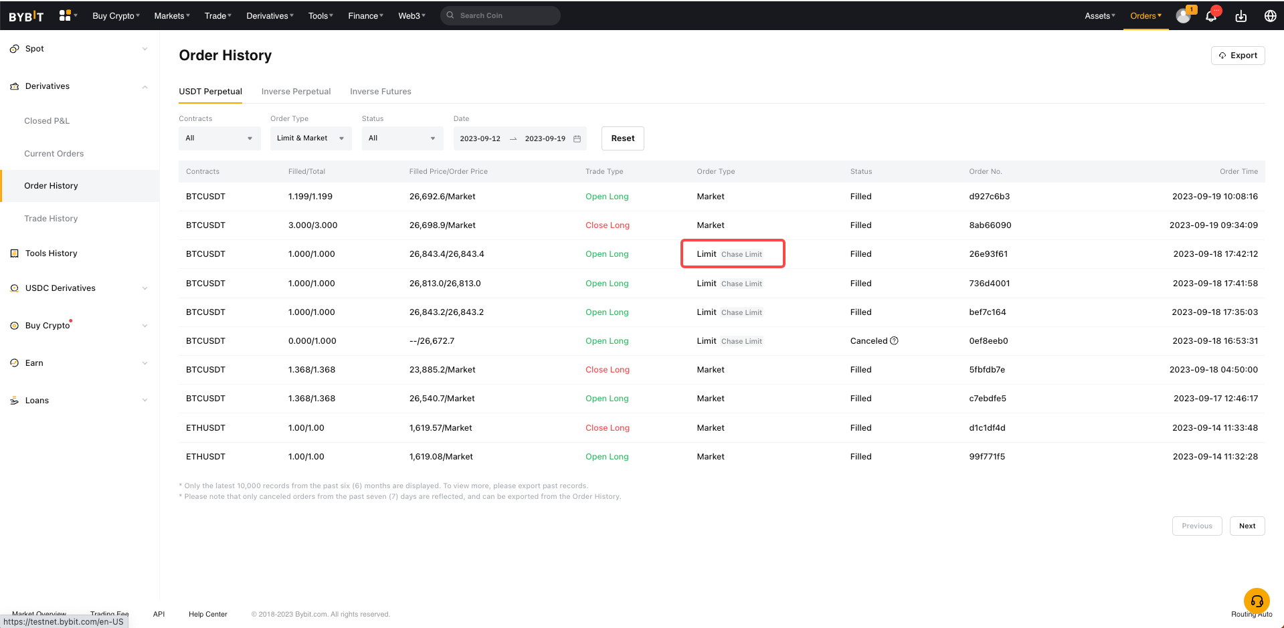Click the Export button
Image resolution: width=1284 pixels, height=628 pixels.
1237,56
